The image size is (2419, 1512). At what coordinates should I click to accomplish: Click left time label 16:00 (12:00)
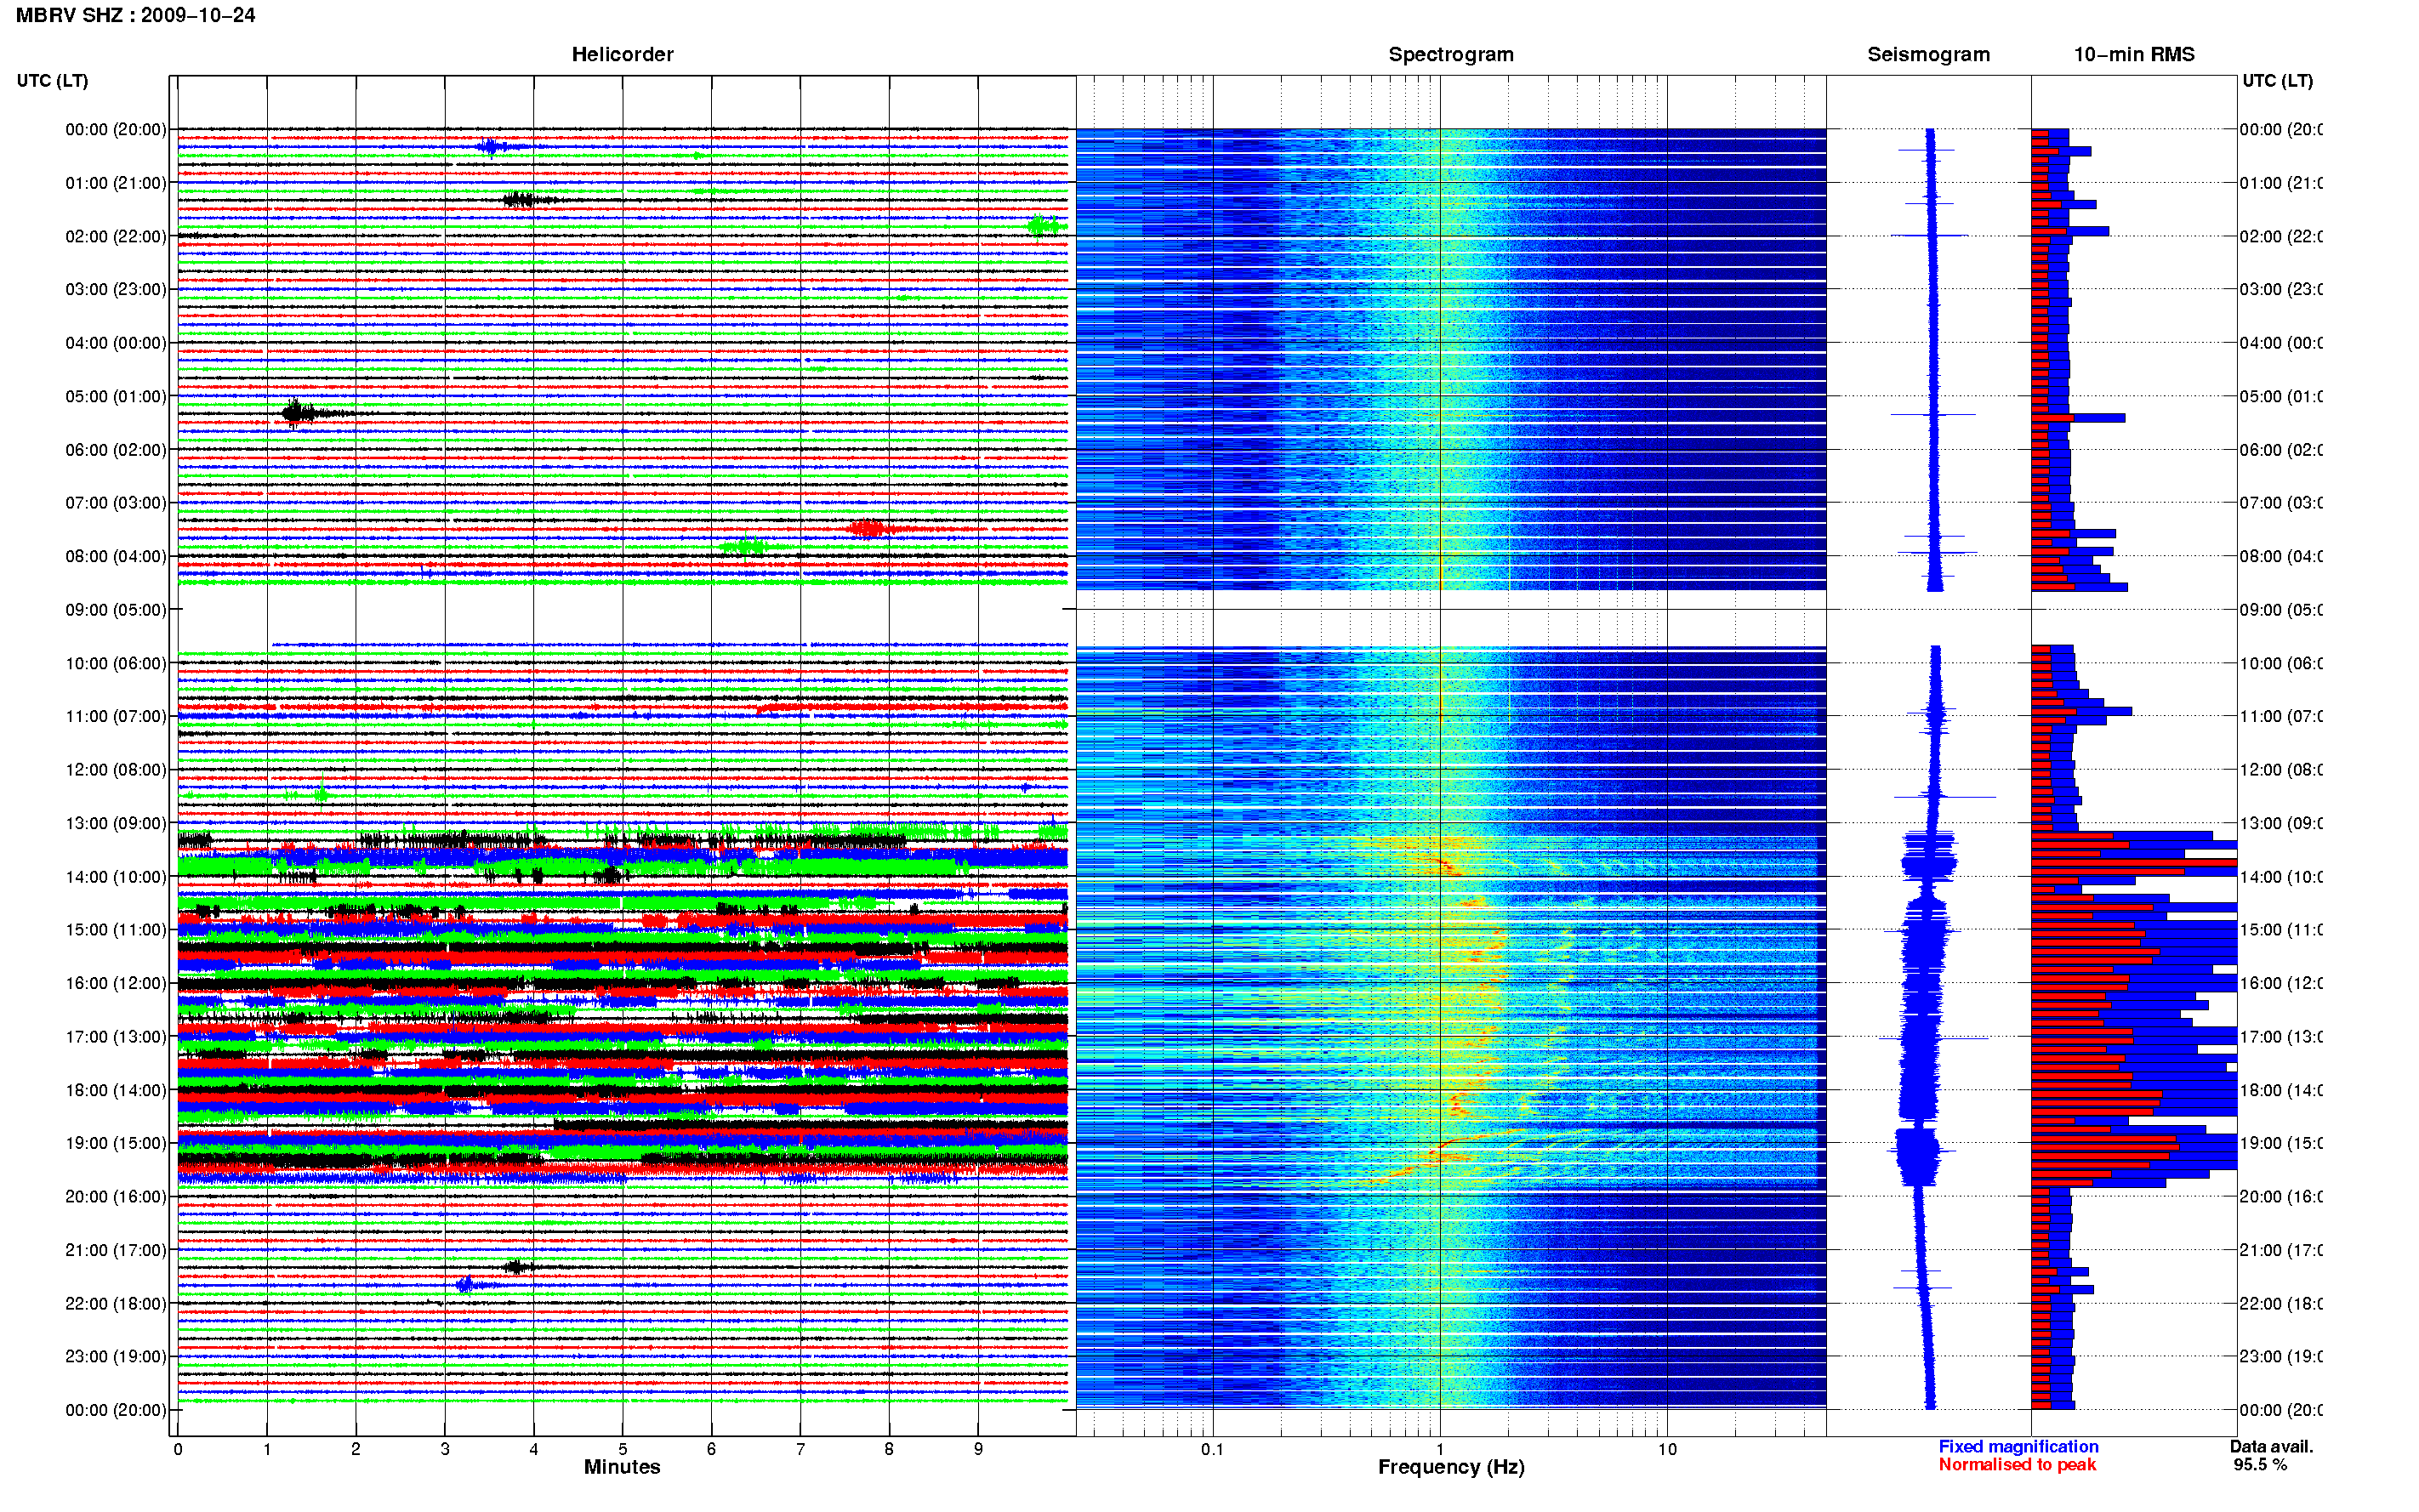point(116,983)
